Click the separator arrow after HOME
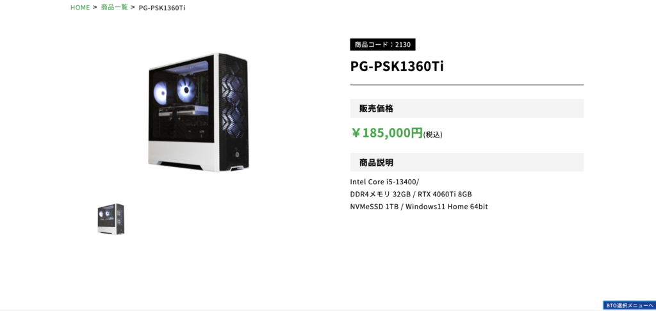The height and width of the screenshot is (311, 656). (95, 7)
